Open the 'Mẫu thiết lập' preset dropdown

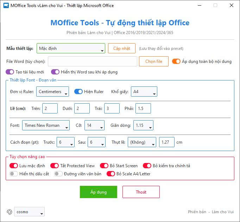point(71,48)
